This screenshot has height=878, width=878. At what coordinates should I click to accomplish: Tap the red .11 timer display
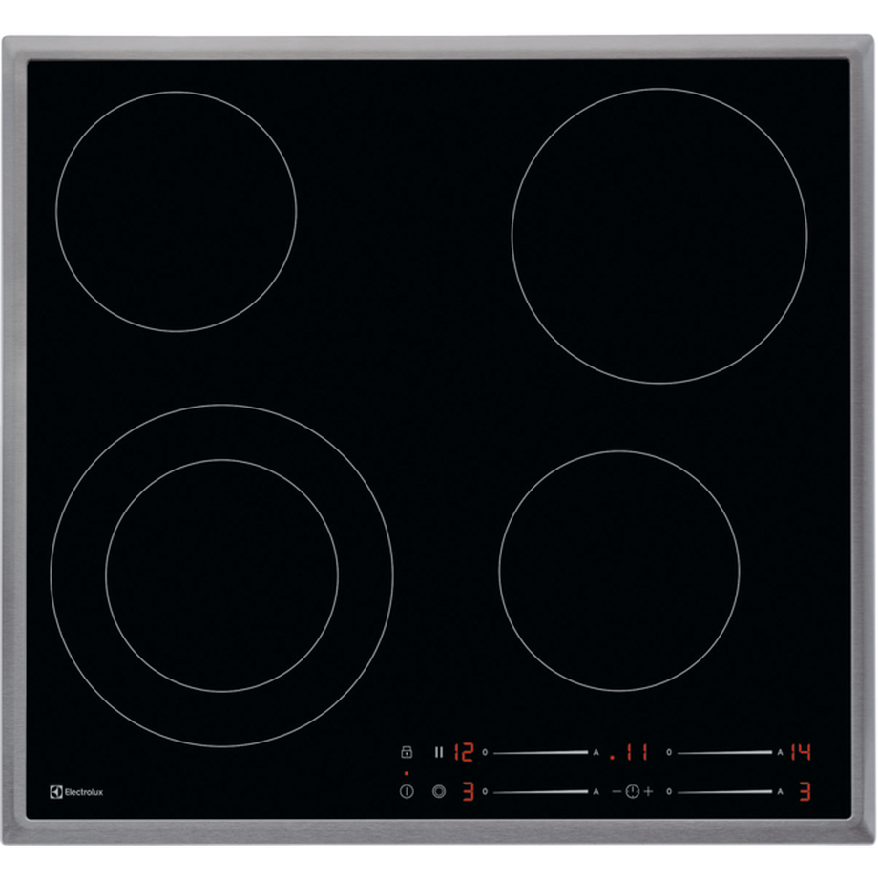click(x=630, y=752)
